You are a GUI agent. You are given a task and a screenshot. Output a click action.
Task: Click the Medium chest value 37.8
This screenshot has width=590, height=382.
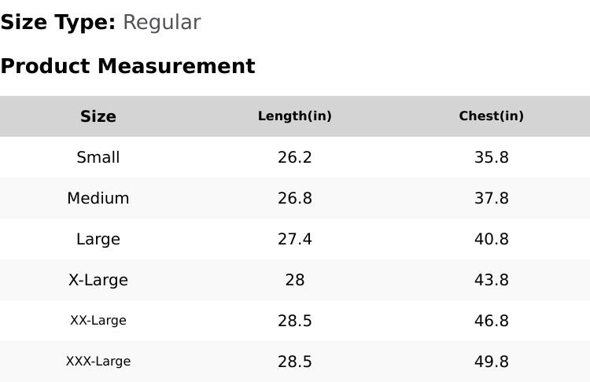click(492, 198)
